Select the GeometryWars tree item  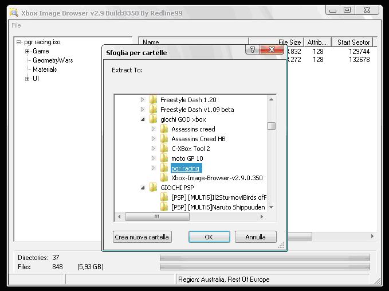pyautogui.click(x=52, y=60)
